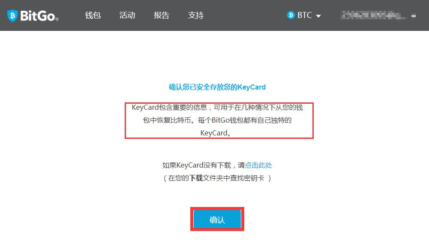
Task: Click the blue Bitcoin coin icon
Action: 291,15
